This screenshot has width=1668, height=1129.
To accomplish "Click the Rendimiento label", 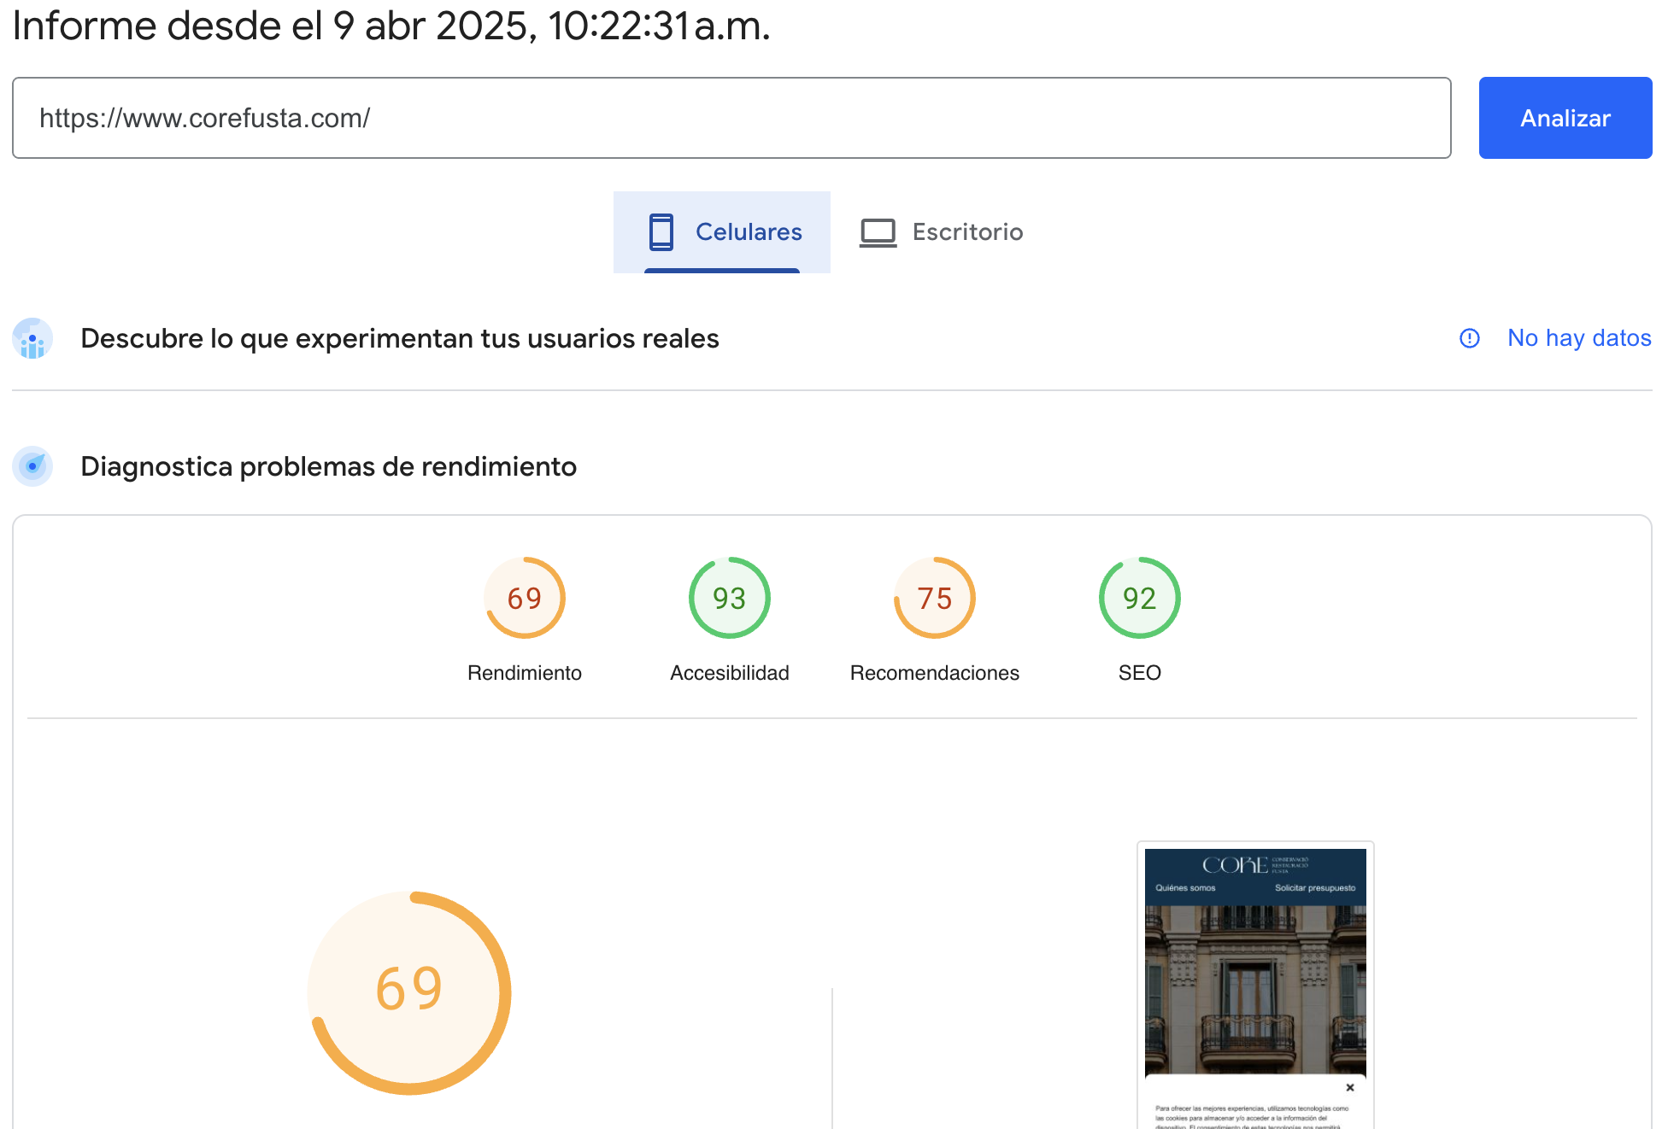I will coord(524,673).
